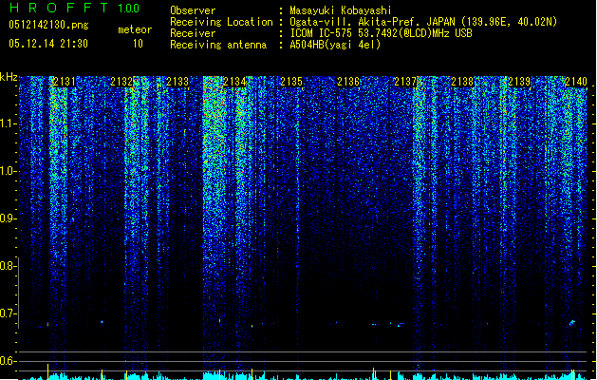Screen dimensions: 597x380
Task: Click the filename 0512142130.png
Action: point(48,26)
